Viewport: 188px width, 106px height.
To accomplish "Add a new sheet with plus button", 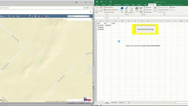I will pyautogui.click(x=129, y=102).
